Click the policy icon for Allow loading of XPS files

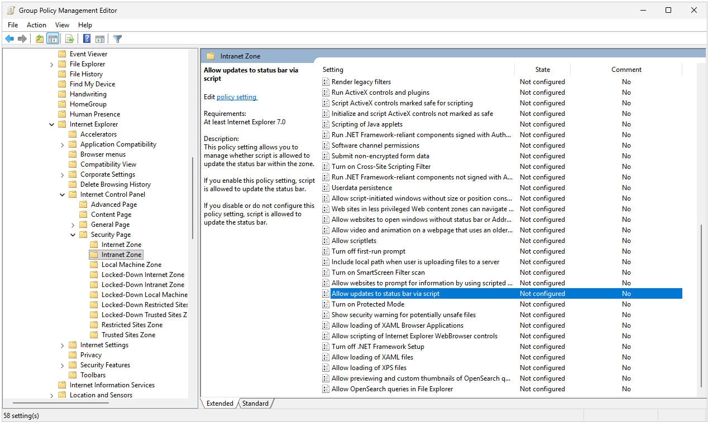[x=326, y=368]
